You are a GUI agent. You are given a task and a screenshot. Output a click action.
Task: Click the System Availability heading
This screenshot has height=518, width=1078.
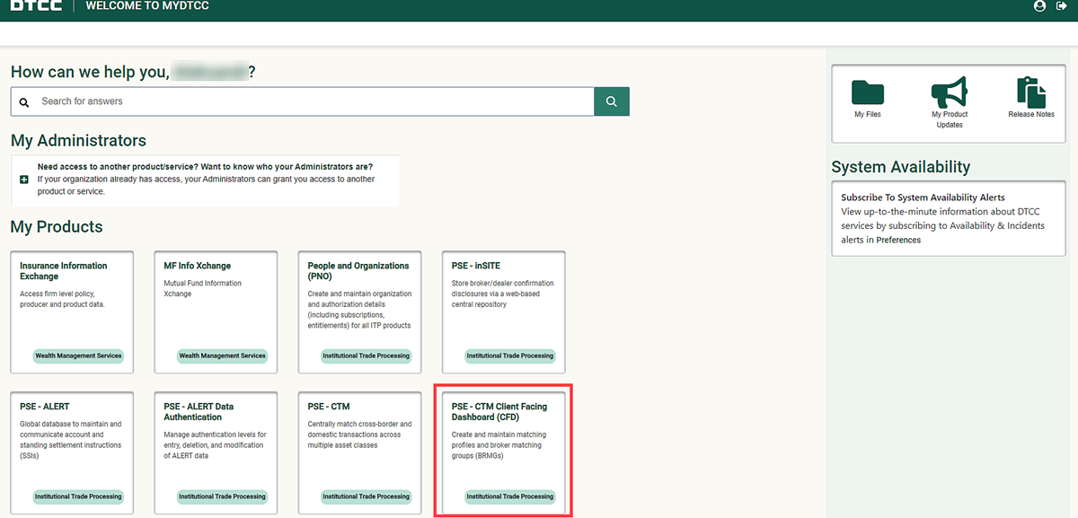tap(901, 167)
